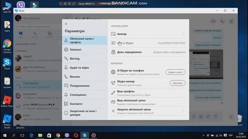Open the Аватар profile picture row
Viewport: 248px width, 139px height.
tap(148, 34)
